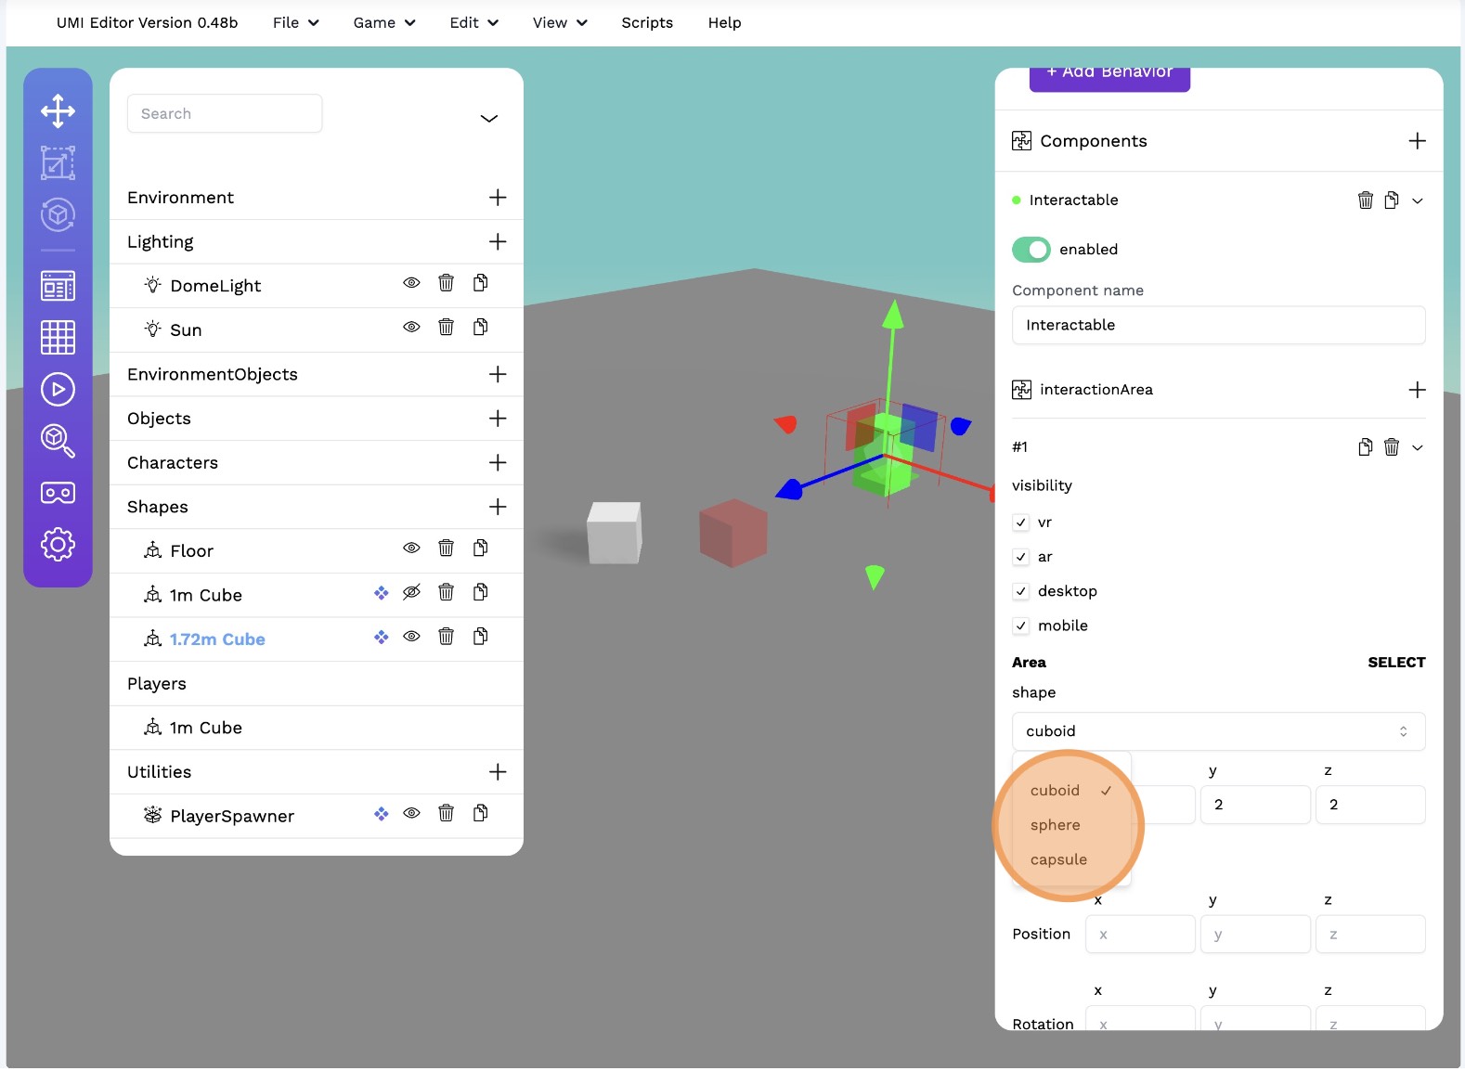The width and height of the screenshot is (1465, 1071).
Task: Delete the Sun light with trash icon
Action: [x=446, y=328]
